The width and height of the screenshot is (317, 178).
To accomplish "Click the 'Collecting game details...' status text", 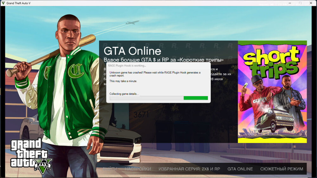I will (x=124, y=94).
